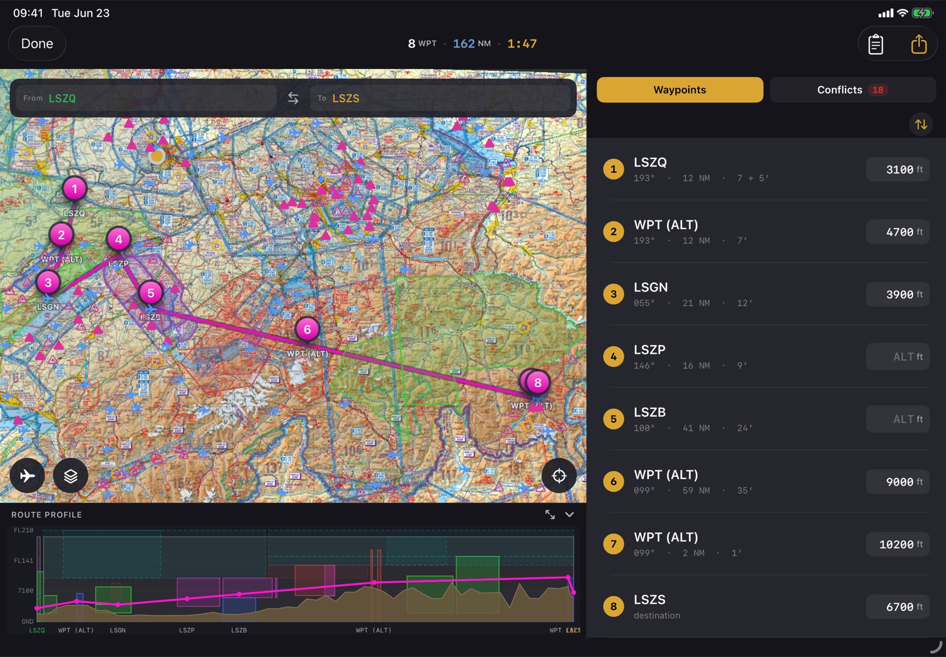Swap From and To airports icon

293,98
